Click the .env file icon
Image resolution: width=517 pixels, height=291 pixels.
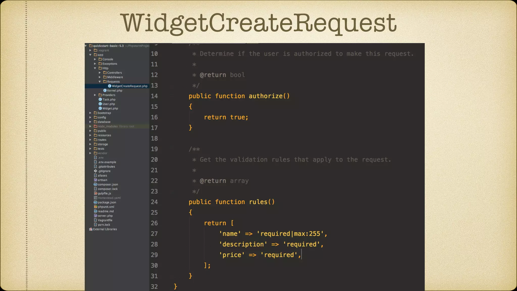coord(95,158)
